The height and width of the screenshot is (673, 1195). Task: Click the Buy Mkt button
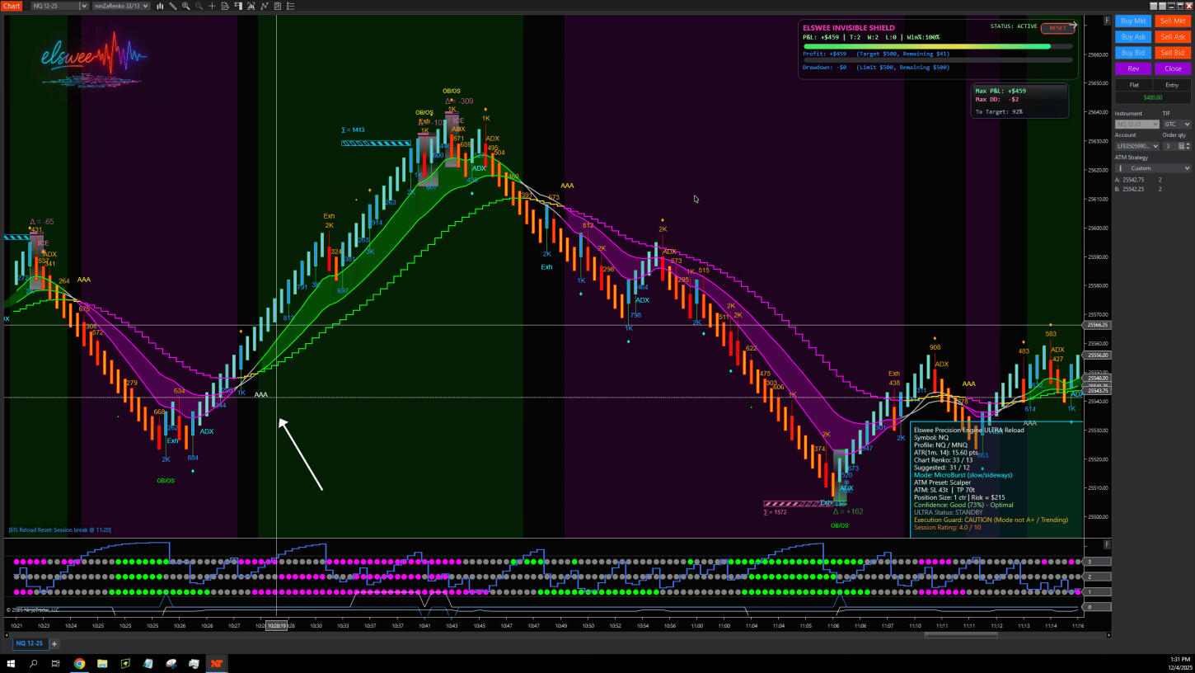[x=1133, y=21]
